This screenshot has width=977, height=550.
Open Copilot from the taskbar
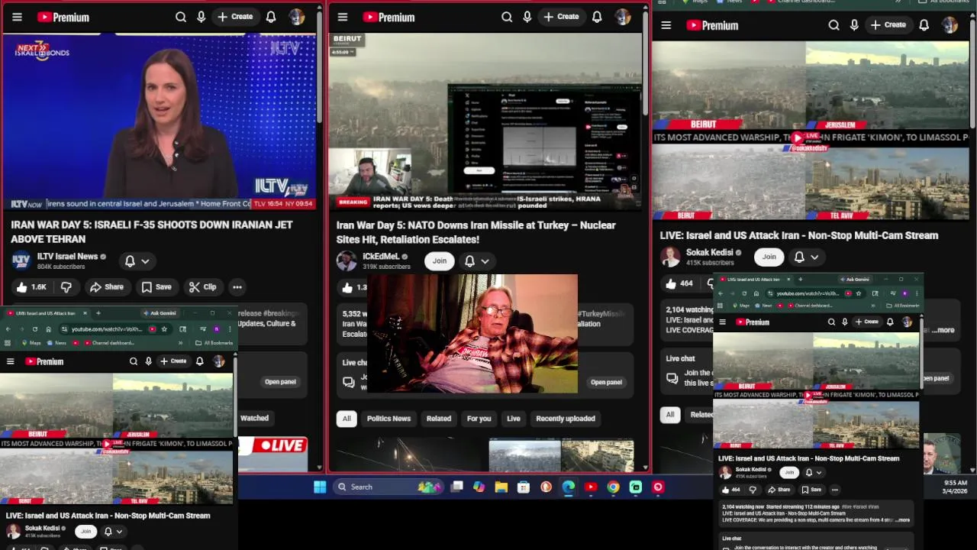pyautogui.click(x=479, y=487)
